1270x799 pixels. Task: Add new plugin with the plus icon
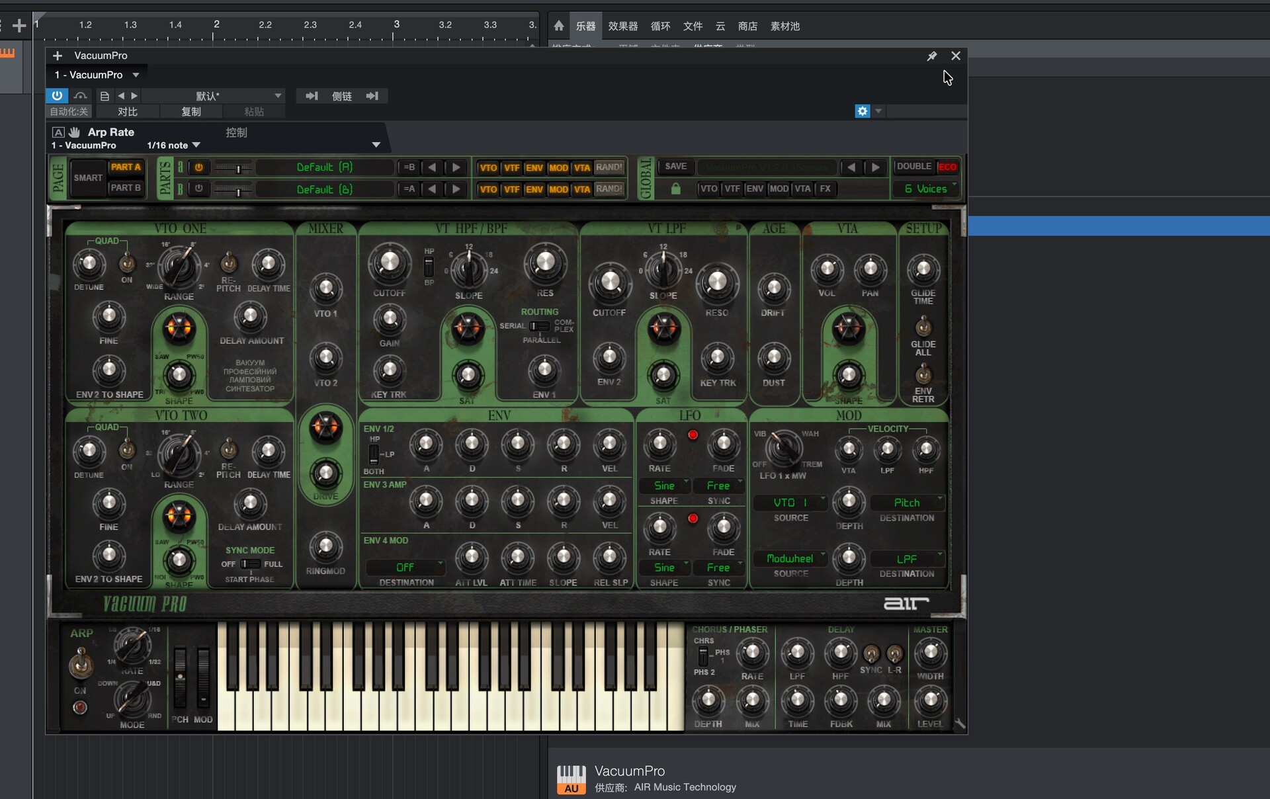pyautogui.click(x=58, y=56)
